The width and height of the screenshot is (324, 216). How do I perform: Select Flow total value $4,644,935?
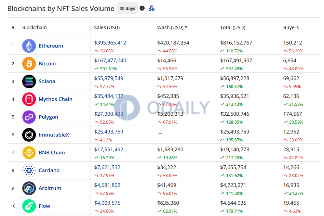point(233,203)
